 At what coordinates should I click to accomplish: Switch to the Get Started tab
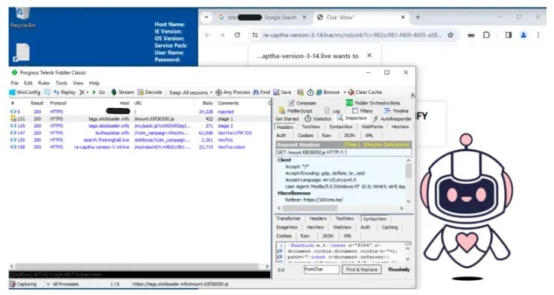[287, 119]
